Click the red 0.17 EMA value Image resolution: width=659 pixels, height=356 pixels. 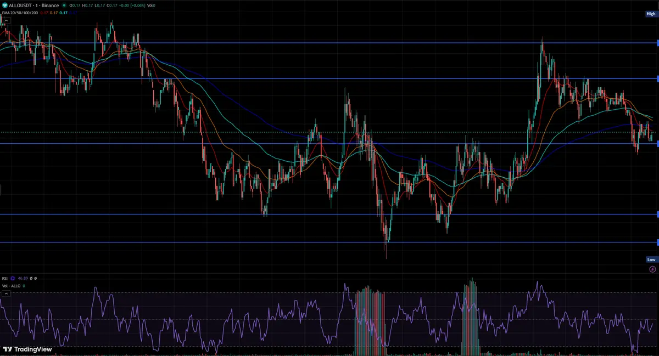point(44,13)
